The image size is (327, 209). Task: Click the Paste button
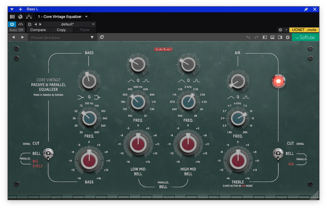point(84,30)
